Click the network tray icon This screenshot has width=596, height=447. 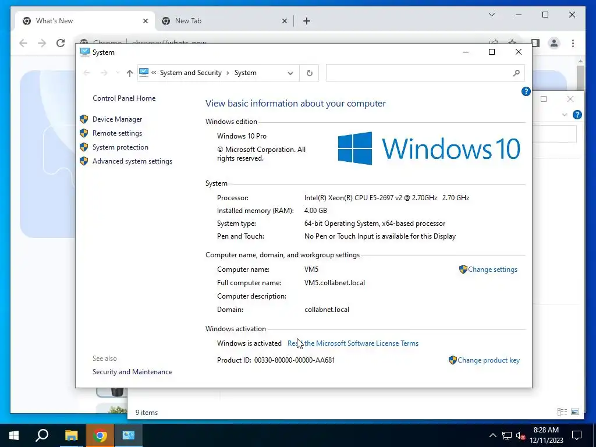[507, 435]
